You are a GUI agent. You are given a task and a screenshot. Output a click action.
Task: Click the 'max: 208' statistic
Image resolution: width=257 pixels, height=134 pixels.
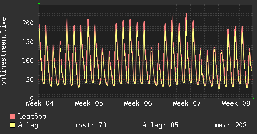click(x=230, y=125)
